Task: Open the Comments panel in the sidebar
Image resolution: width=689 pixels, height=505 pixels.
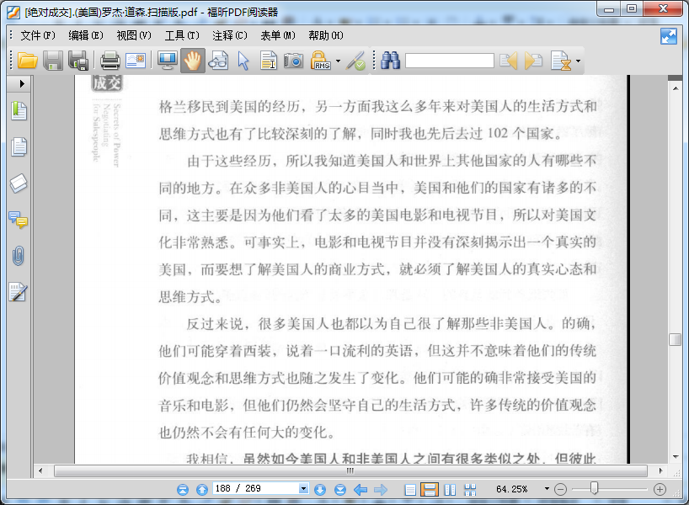Action: pos(19,220)
